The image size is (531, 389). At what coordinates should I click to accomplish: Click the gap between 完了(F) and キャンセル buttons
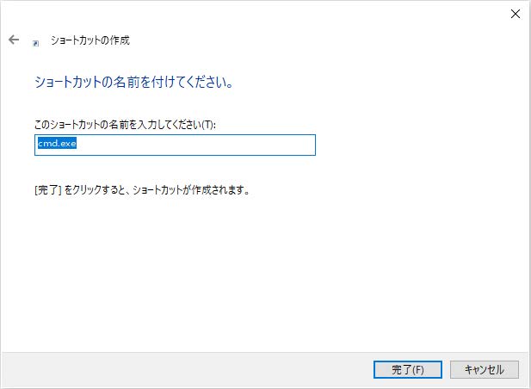click(446, 369)
